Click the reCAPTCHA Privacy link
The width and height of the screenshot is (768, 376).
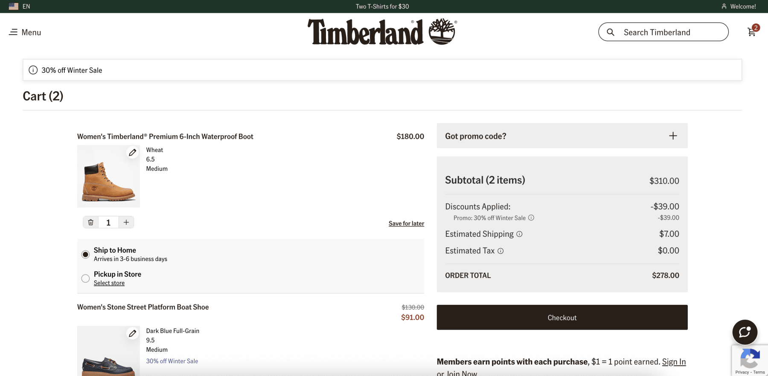click(x=742, y=372)
